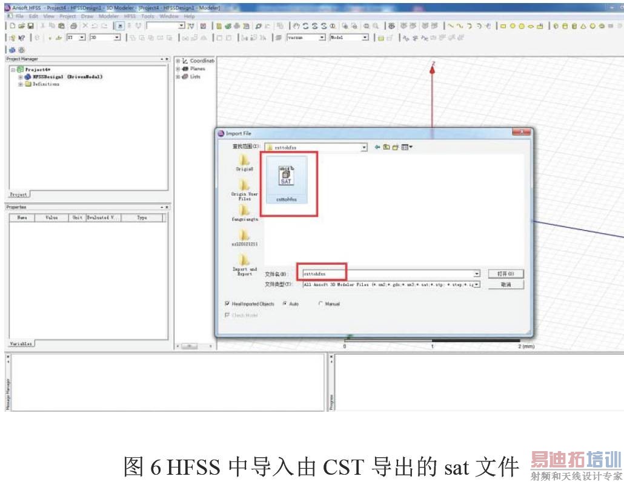This screenshot has width=624, height=482.
Task: Click the Fit all view eye icon
Action: [x=392, y=26]
